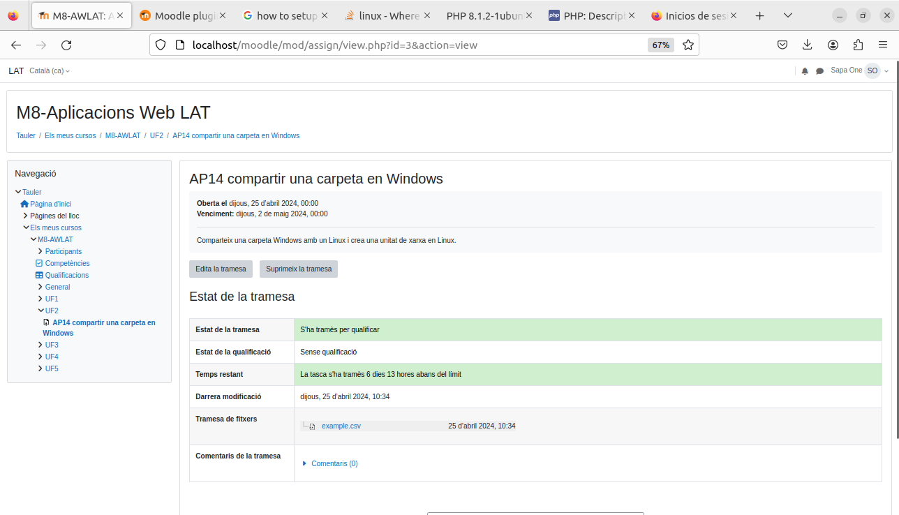Click the Save to Pocket icon
The image size is (899, 515).
pyautogui.click(x=782, y=45)
